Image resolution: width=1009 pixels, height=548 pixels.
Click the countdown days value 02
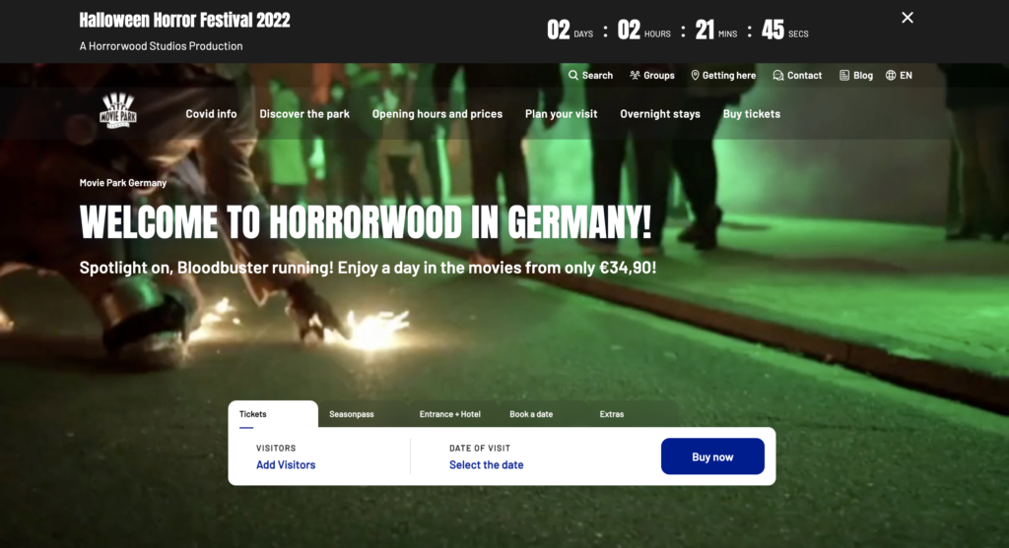[x=558, y=30]
